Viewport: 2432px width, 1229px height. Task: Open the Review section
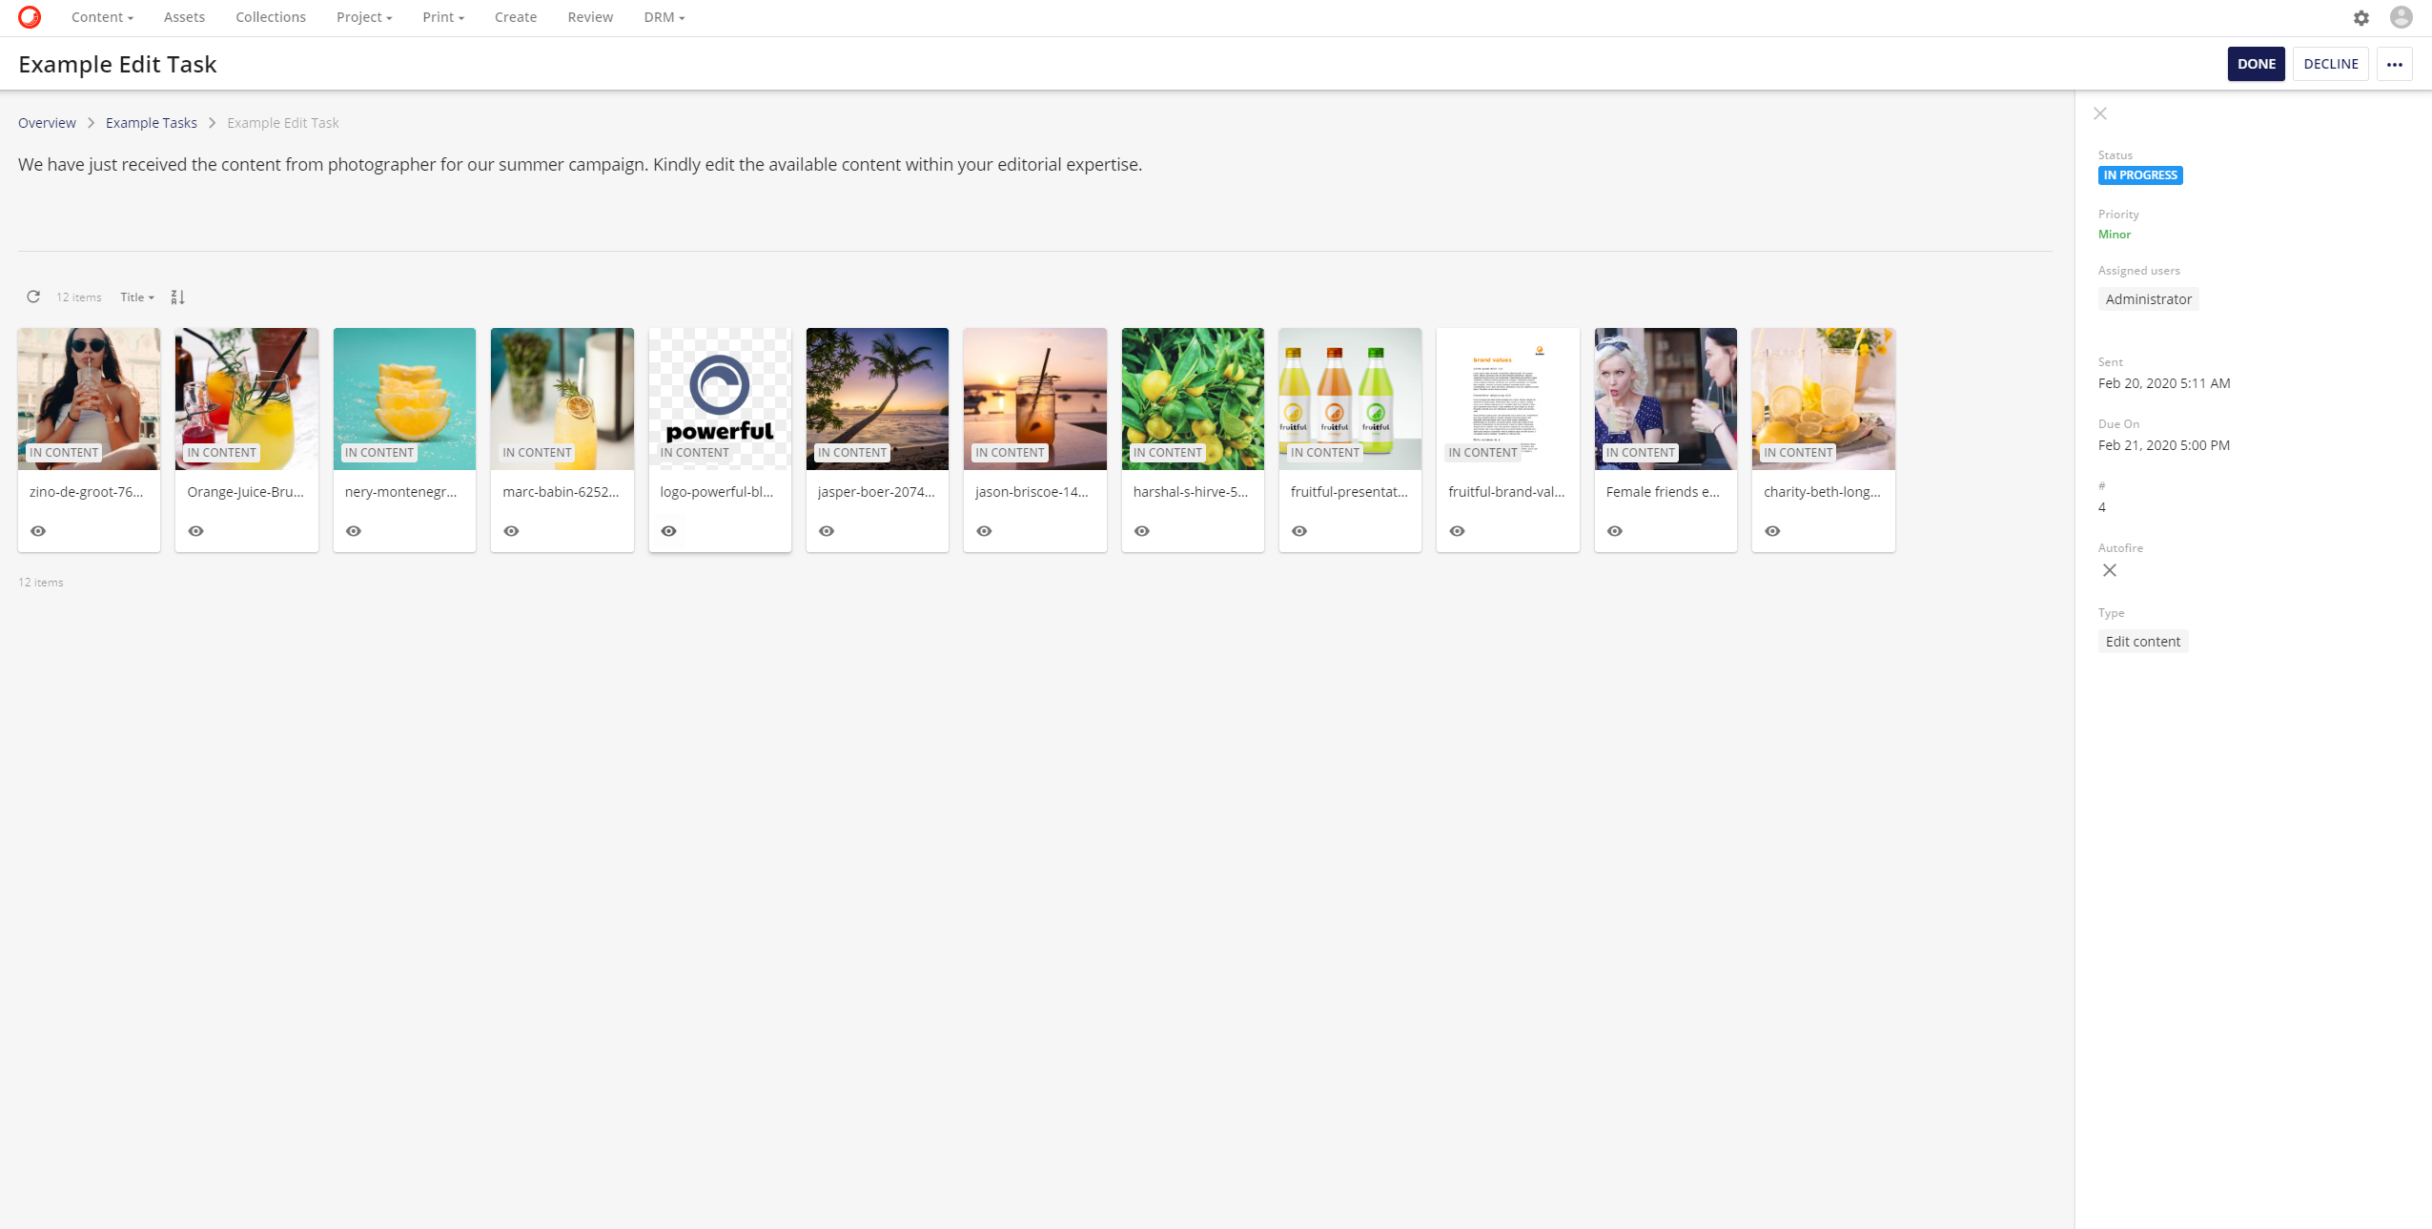[589, 16]
